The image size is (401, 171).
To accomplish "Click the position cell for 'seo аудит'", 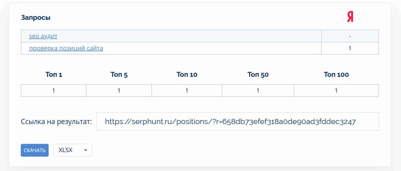I will [350, 36].
